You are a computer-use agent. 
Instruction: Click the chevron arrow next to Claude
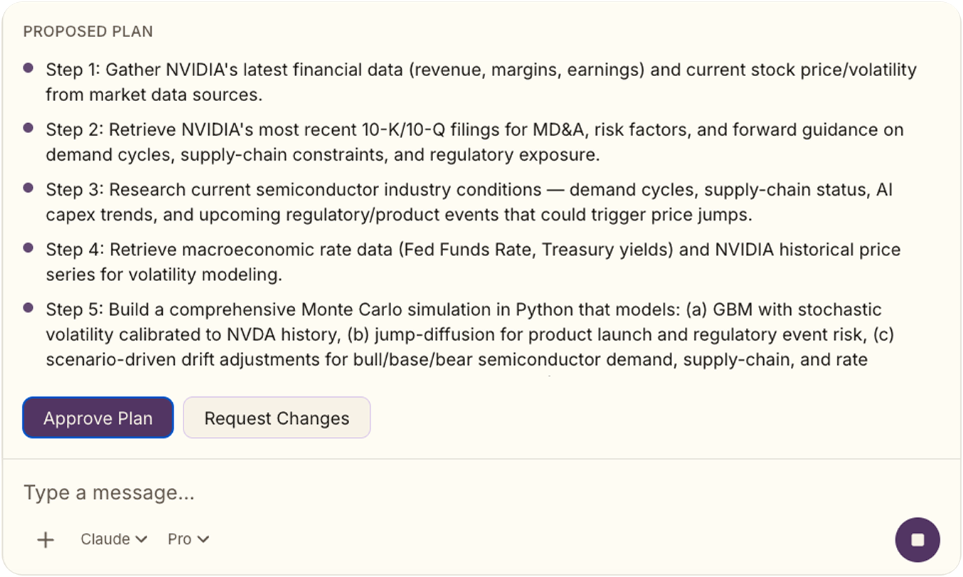(141, 539)
